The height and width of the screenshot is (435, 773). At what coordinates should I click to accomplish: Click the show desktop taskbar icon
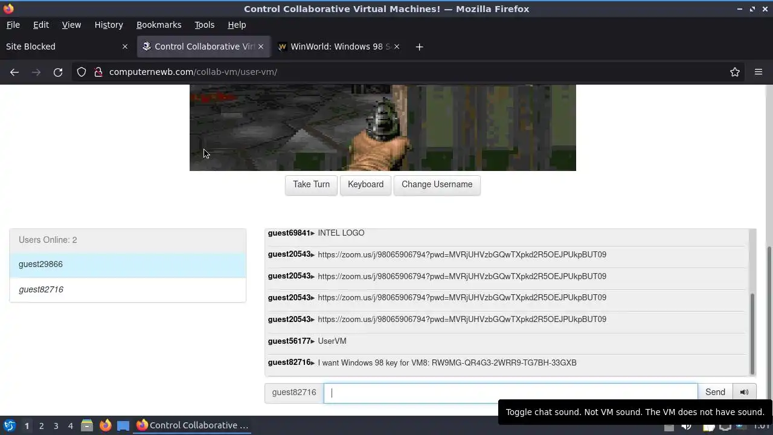[123, 425]
